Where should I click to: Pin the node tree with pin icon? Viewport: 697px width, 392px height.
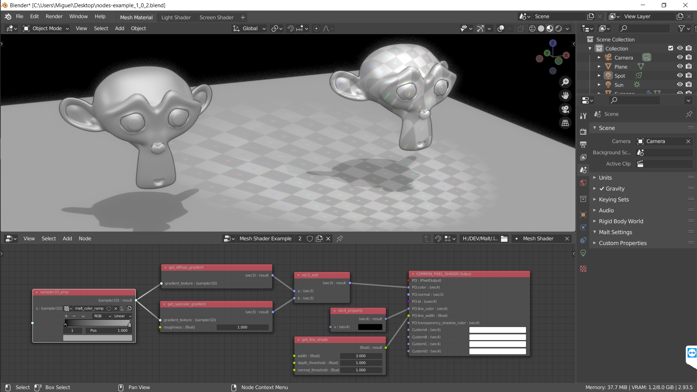click(340, 238)
